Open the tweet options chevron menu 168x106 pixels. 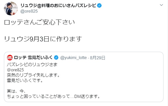(161, 5)
